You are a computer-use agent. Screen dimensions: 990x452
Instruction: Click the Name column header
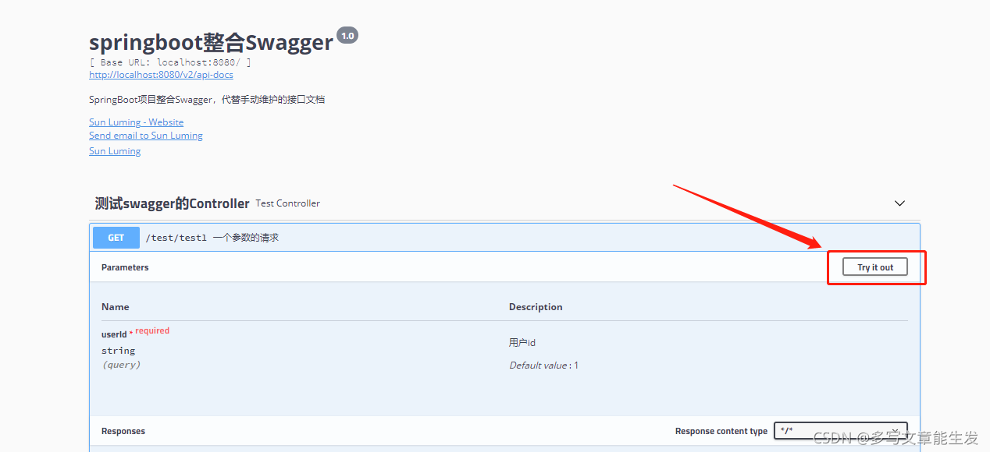(116, 307)
